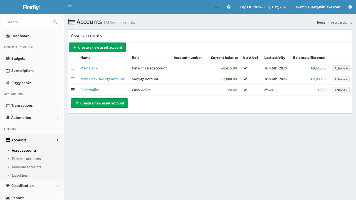The height and width of the screenshot is (200, 356).
Task: Click the Budgets pie chart icon
Action: [x=8, y=58]
